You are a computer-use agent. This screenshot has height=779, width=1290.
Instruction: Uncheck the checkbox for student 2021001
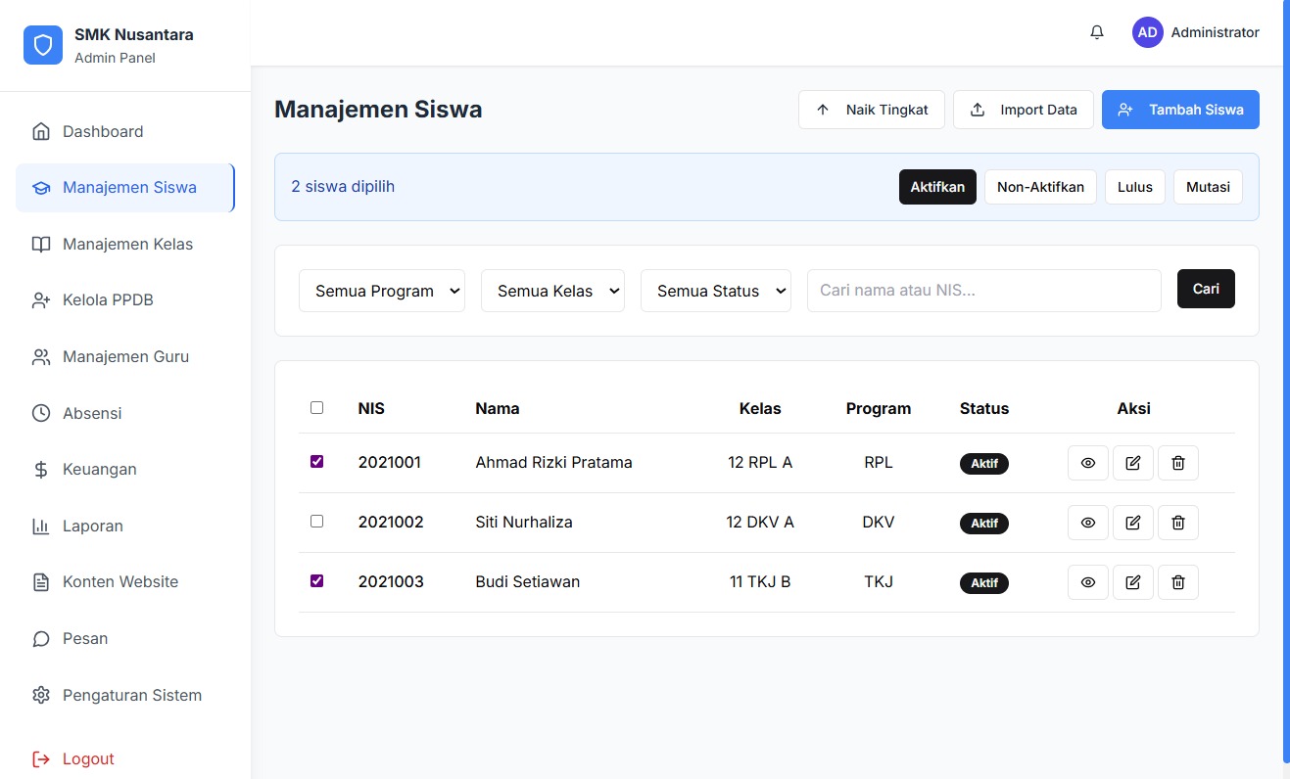pyautogui.click(x=316, y=461)
